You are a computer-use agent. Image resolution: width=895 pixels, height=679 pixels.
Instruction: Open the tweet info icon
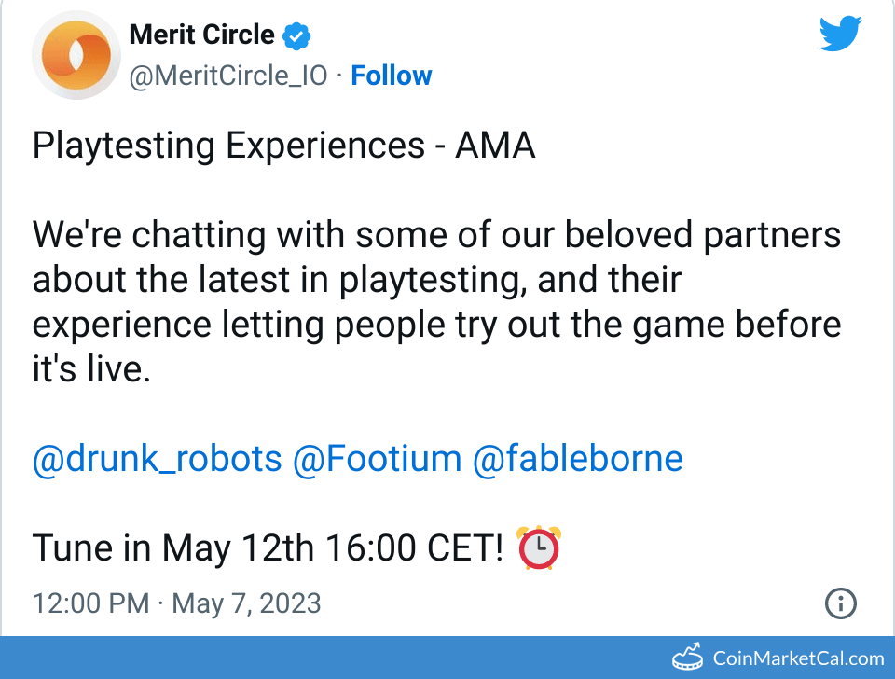coord(841,603)
